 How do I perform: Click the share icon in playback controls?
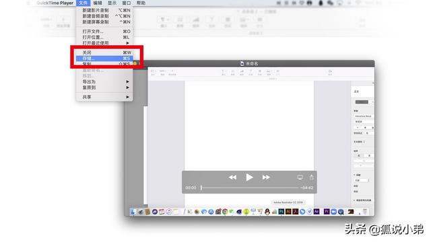click(x=311, y=177)
